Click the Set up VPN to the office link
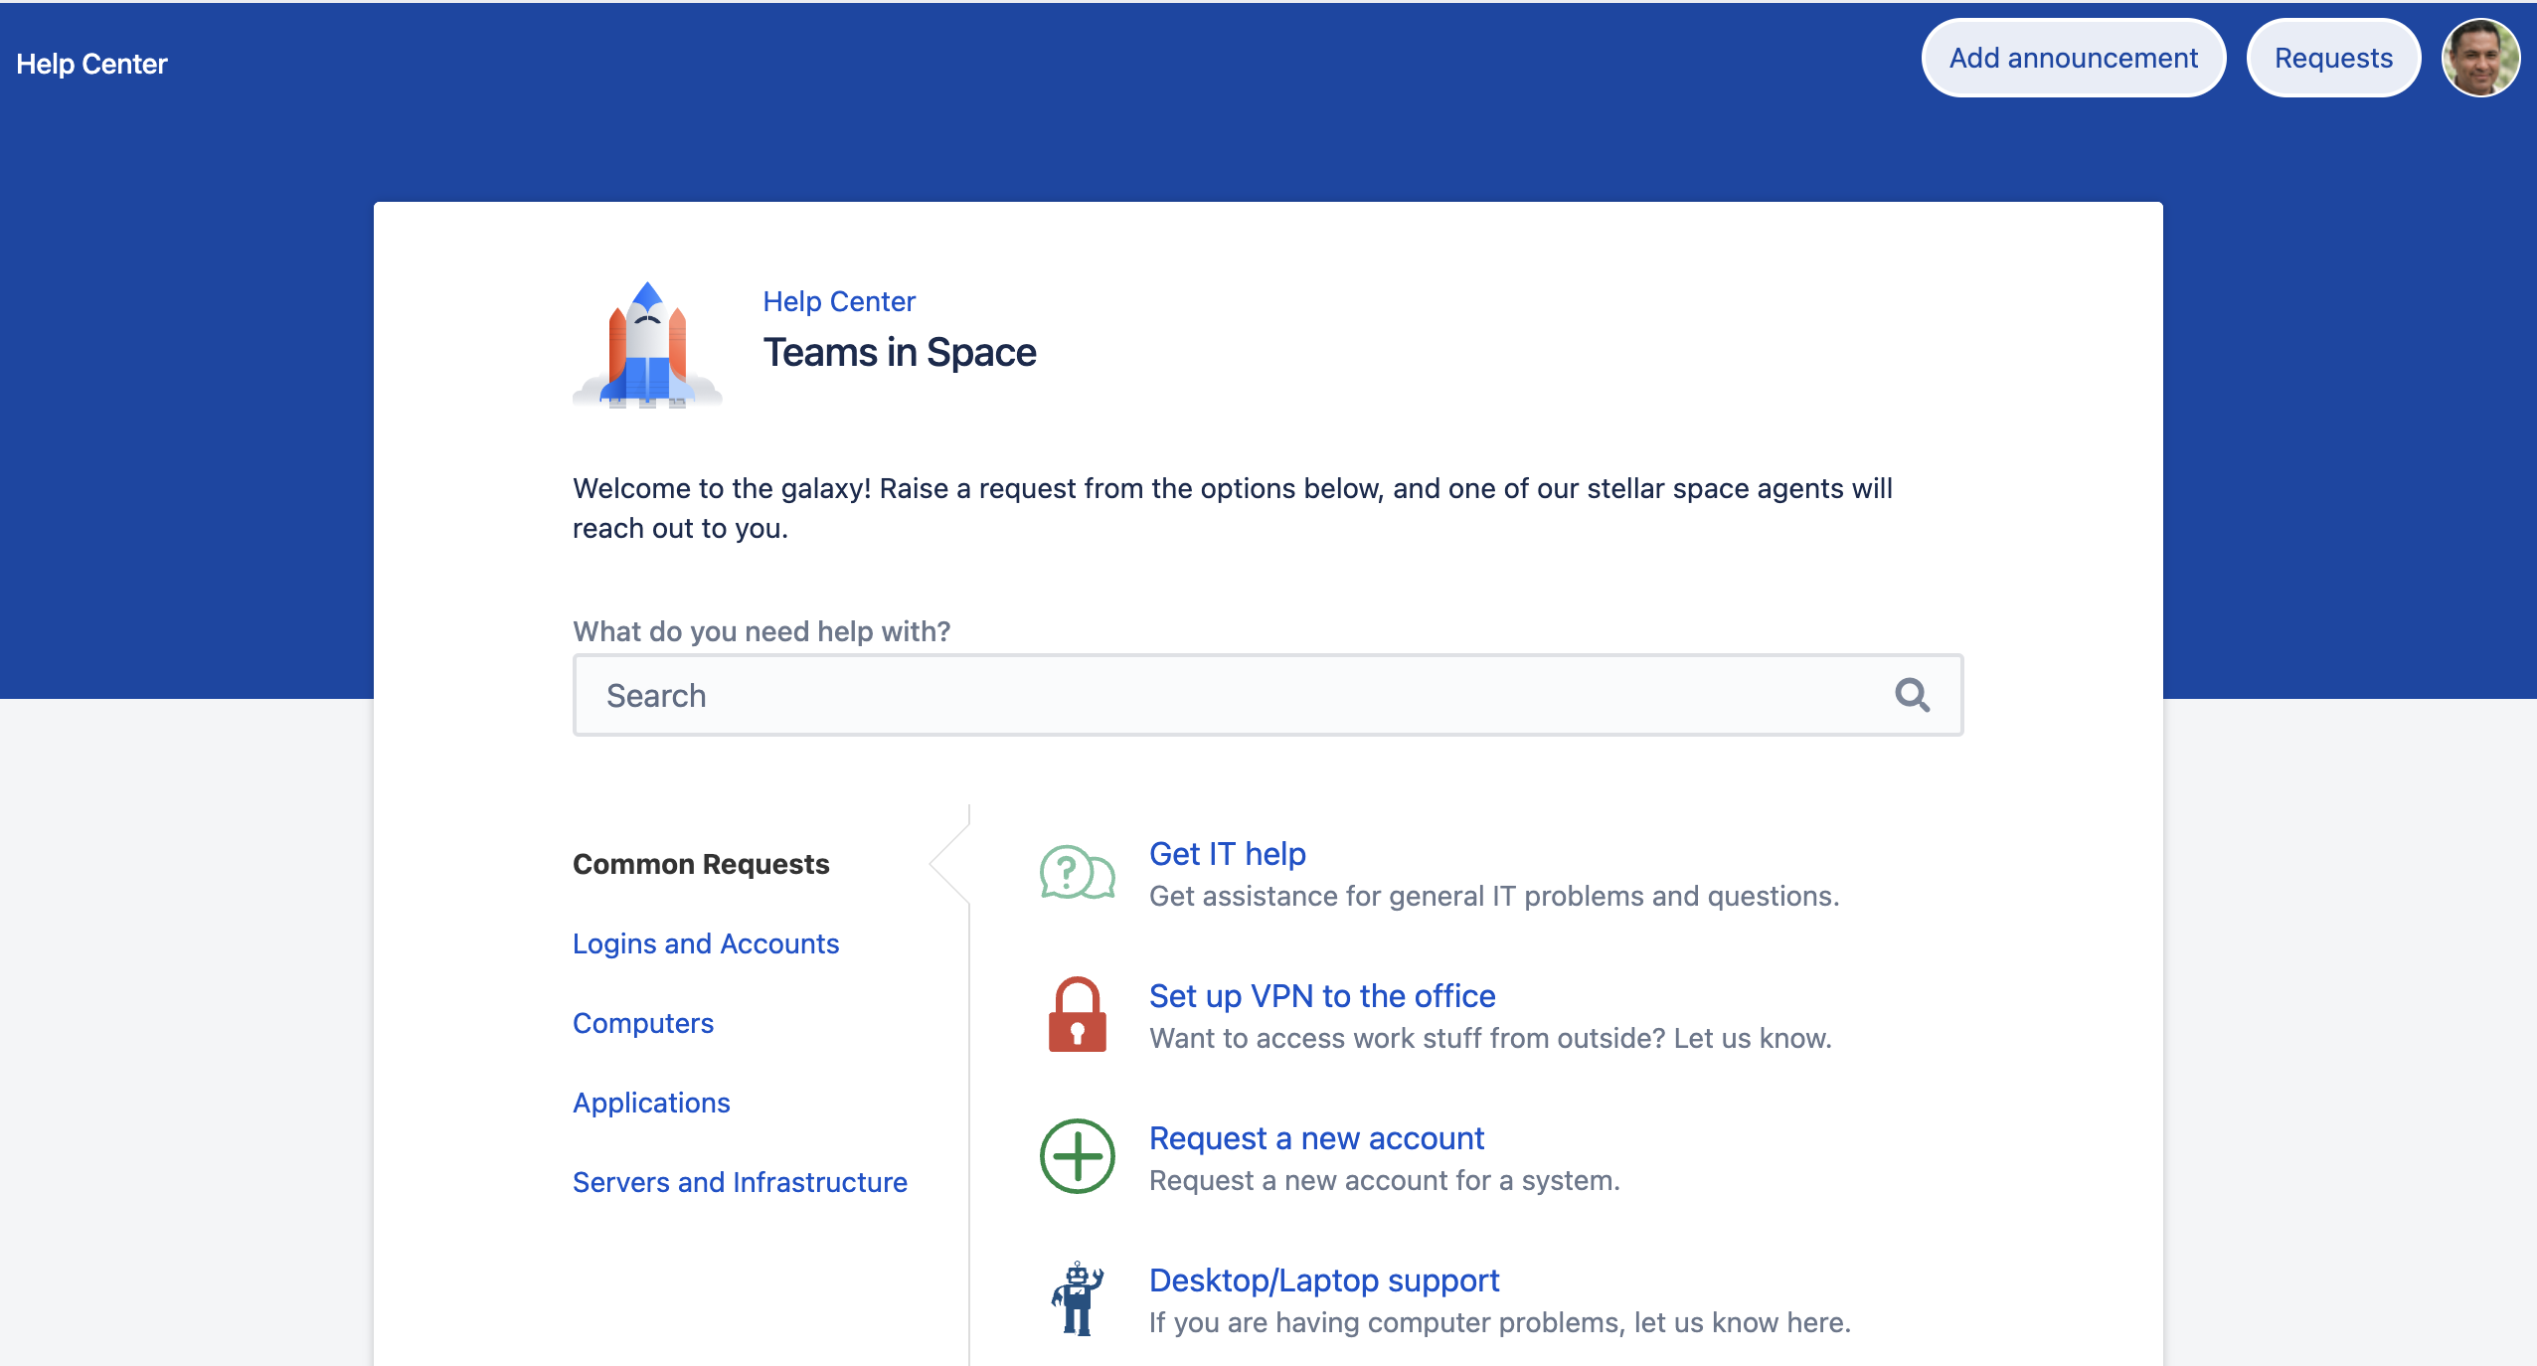 [1321, 996]
